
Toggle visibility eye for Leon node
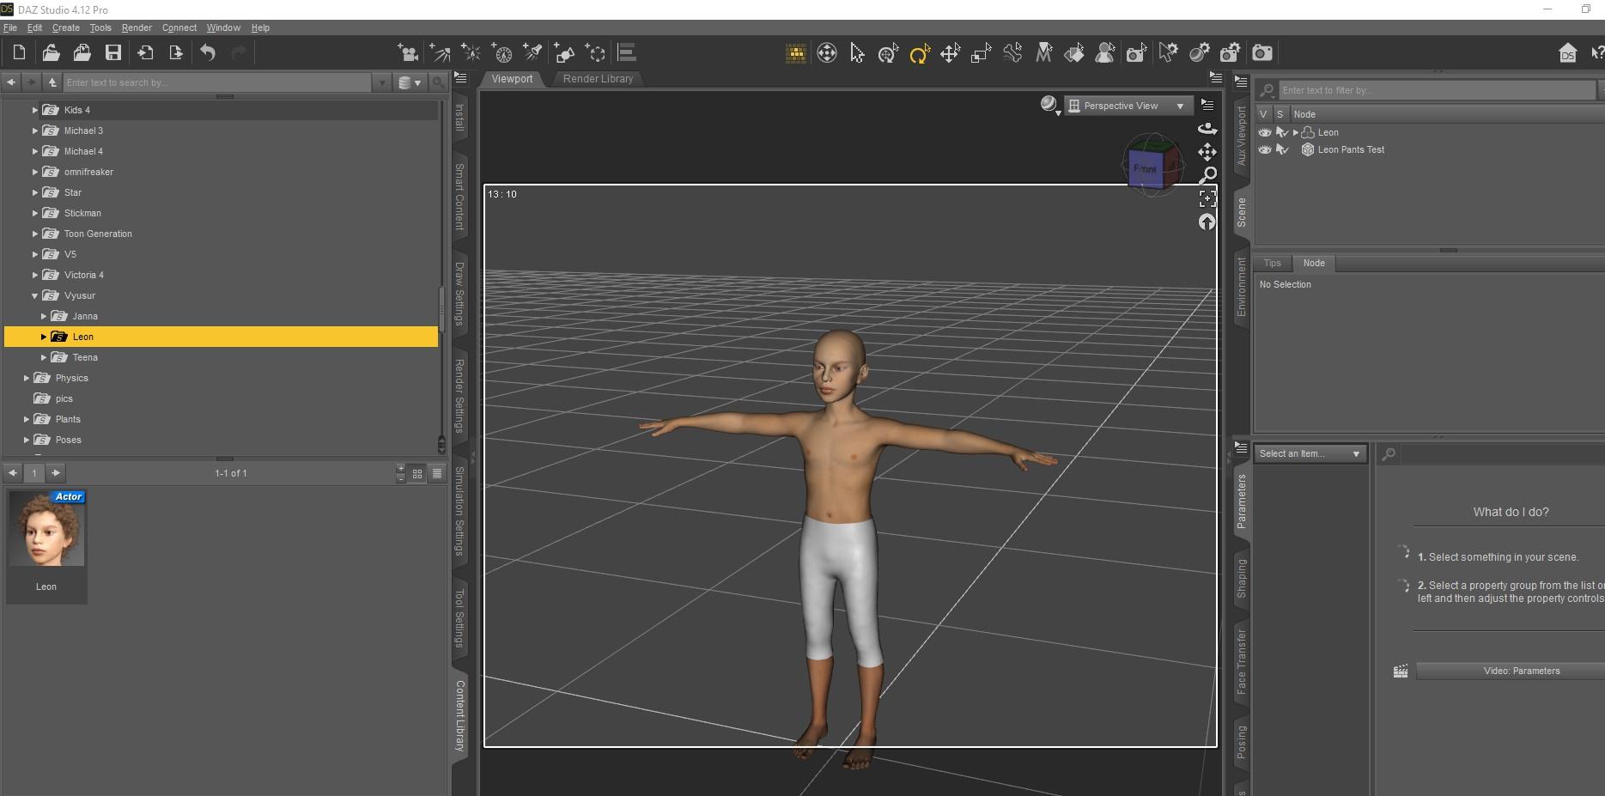(x=1265, y=132)
